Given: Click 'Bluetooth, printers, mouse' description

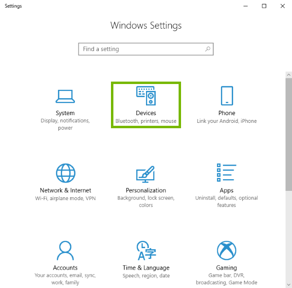Looking at the screenshot, I should pyautogui.click(x=146, y=121).
